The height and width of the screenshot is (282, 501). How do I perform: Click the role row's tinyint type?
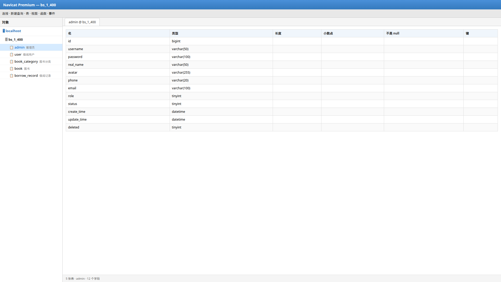coord(221,96)
